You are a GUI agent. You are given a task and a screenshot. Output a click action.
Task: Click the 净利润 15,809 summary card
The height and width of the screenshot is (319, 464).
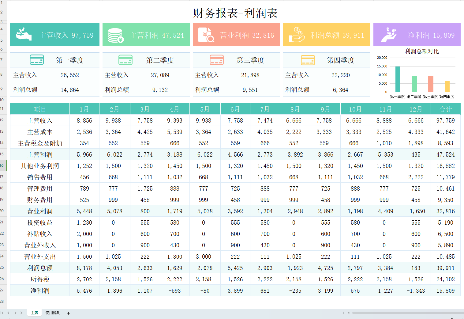tap(417, 35)
